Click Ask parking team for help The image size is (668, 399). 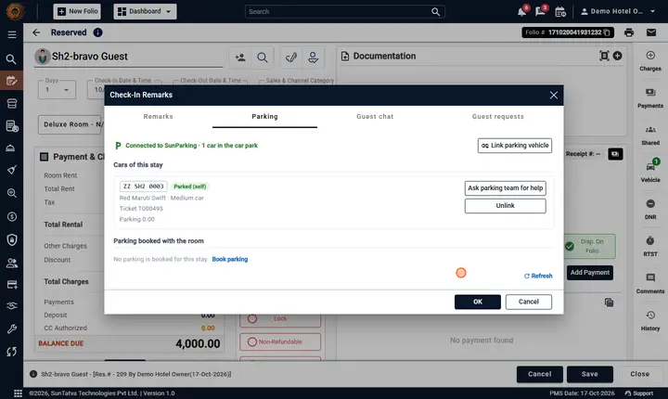click(506, 188)
